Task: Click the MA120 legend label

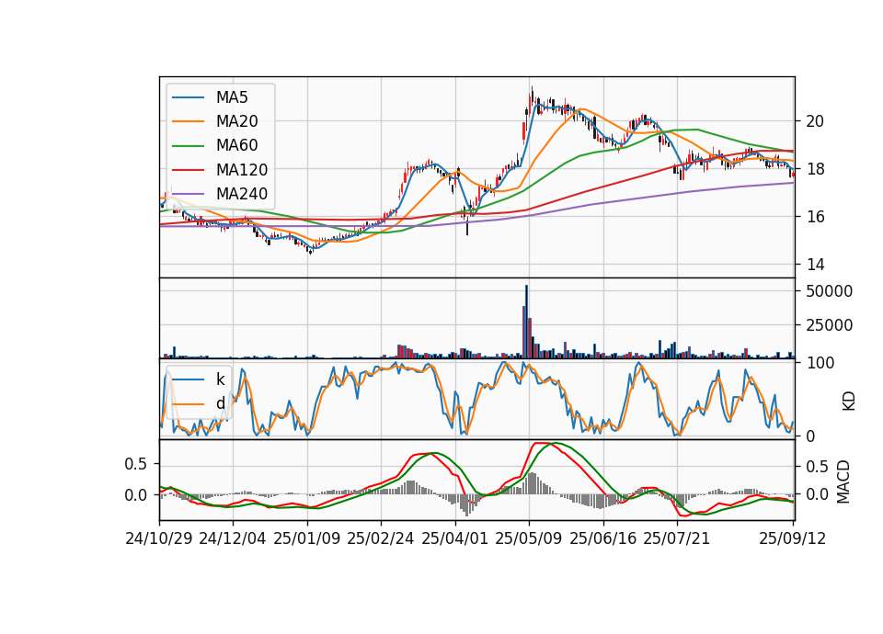Action: (x=242, y=170)
